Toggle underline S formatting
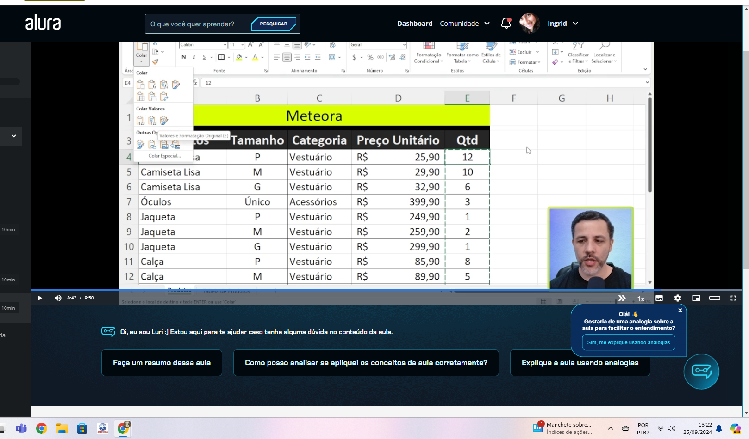Screen dimensions: 749x439 pos(204,57)
